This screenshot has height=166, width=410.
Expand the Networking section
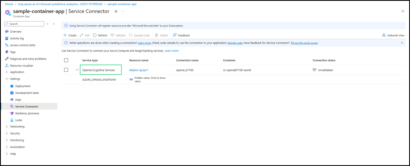[17, 127]
